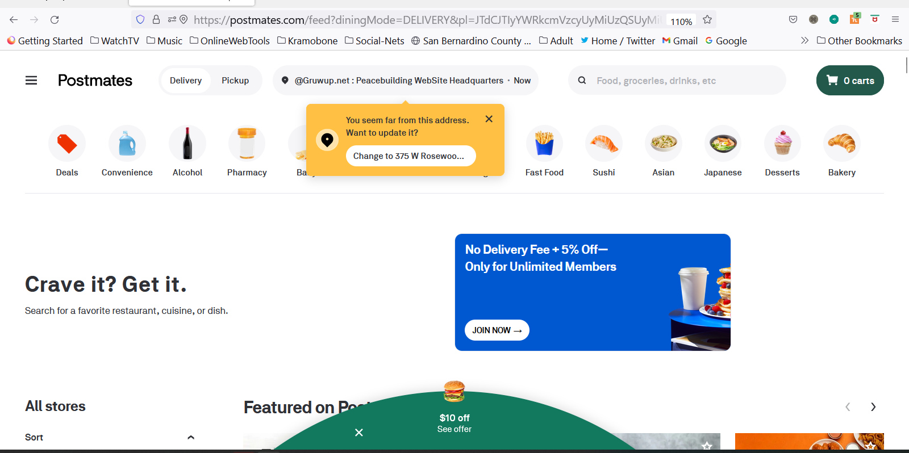
Task: Click Change to 375 W Rosewood button
Action: pyautogui.click(x=411, y=156)
